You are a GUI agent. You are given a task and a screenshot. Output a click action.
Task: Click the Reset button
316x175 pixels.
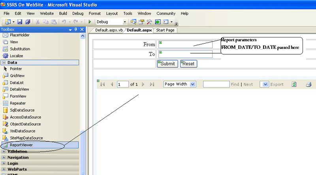tap(188, 64)
